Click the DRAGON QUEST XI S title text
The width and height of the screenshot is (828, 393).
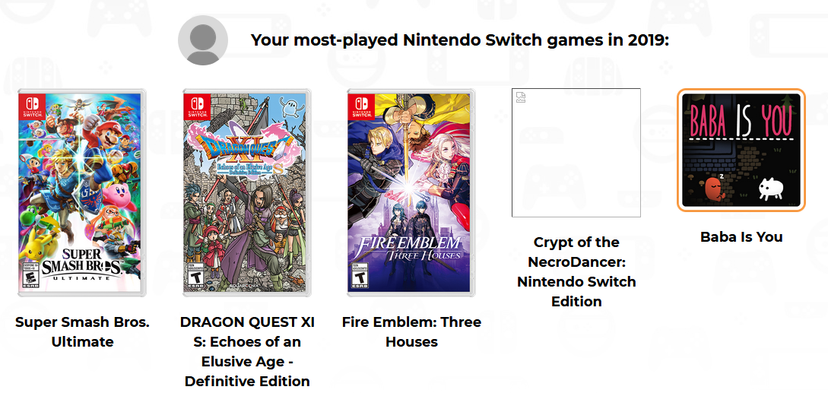[247, 351]
